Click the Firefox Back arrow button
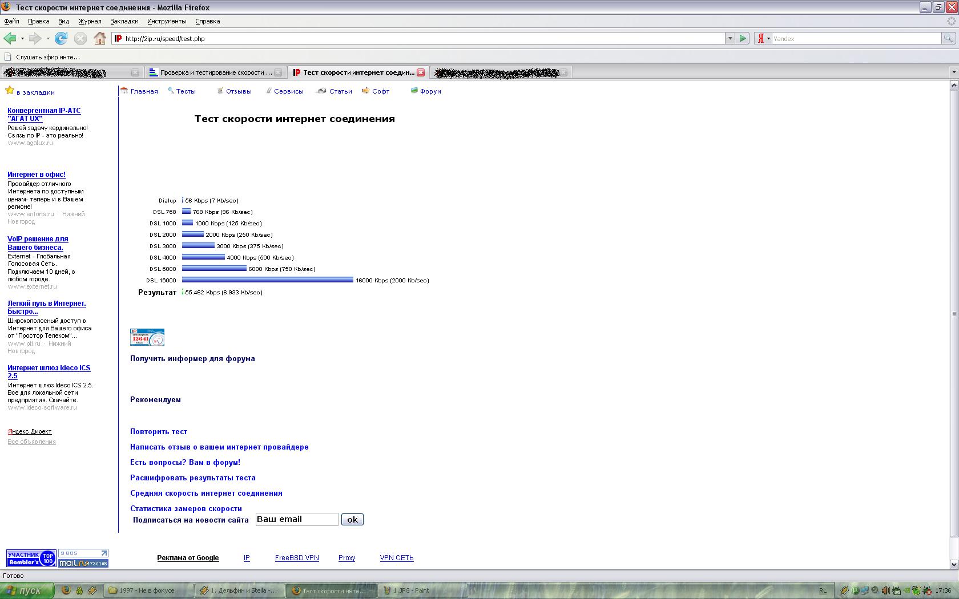Image resolution: width=959 pixels, height=599 pixels. (10, 38)
